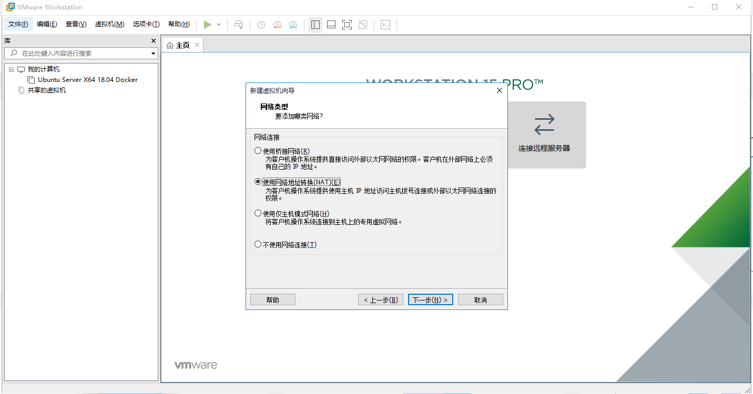Click the Revert to Snapshot icon
This screenshot has width=753, height=394.
[x=277, y=25]
